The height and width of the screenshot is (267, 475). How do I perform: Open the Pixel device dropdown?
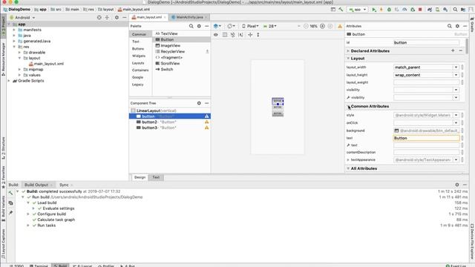[250, 27]
